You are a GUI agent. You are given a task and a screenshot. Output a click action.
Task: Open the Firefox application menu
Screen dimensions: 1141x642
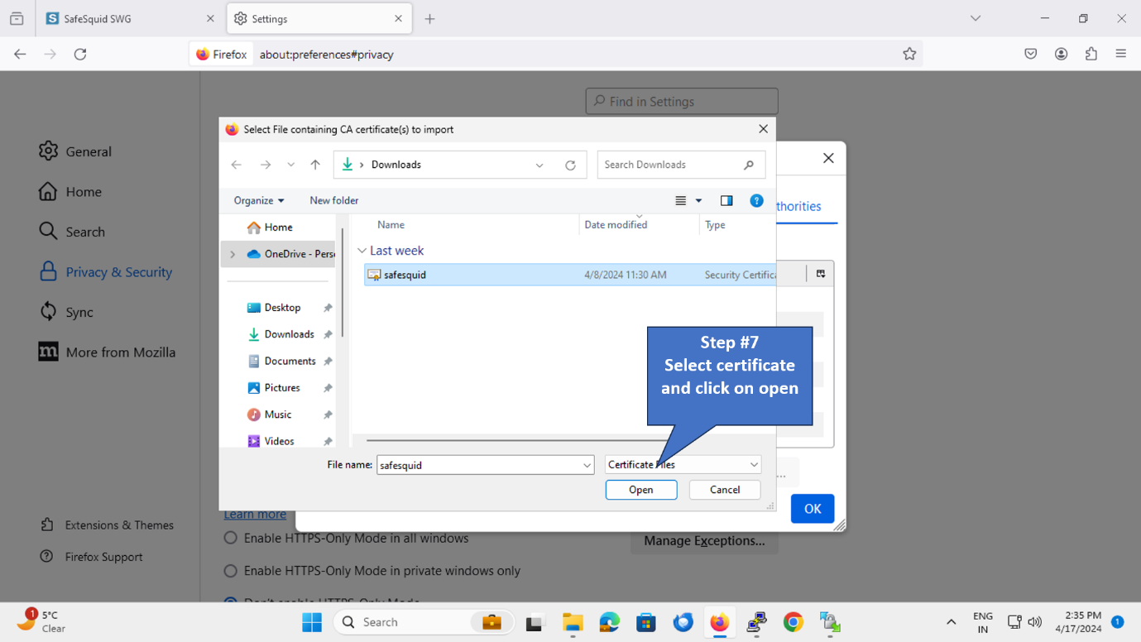click(x=1121, y=54)
